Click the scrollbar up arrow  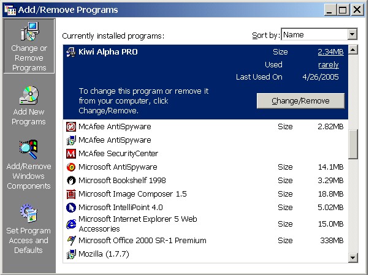[x=353, y=50]
